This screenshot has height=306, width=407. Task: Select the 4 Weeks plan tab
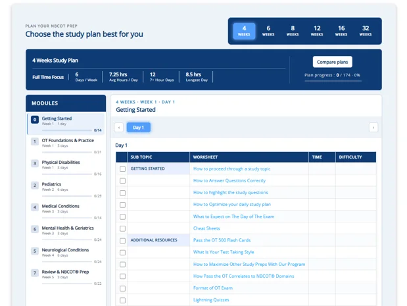244,31
